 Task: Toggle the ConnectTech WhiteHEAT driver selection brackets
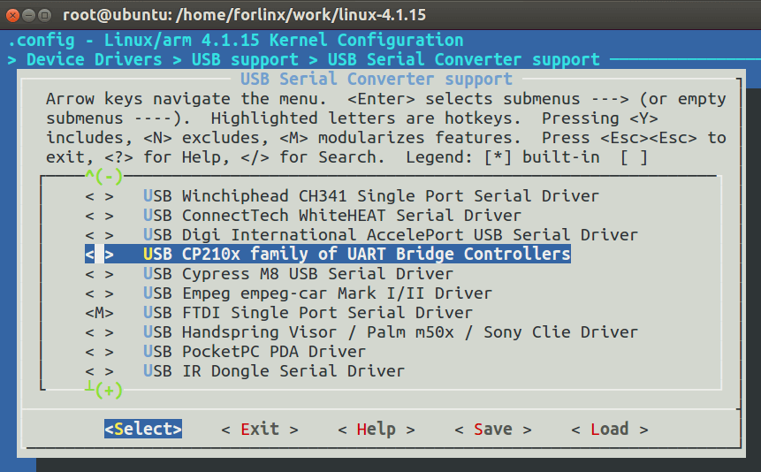[x=100, y=216]
